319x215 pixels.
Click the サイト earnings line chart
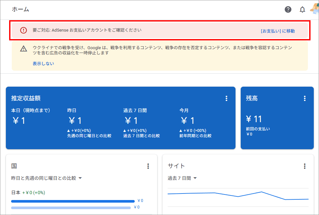coord(238,196)
